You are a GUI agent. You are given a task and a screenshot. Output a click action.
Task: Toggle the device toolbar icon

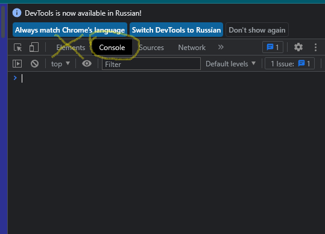click(x=34, y=47)
